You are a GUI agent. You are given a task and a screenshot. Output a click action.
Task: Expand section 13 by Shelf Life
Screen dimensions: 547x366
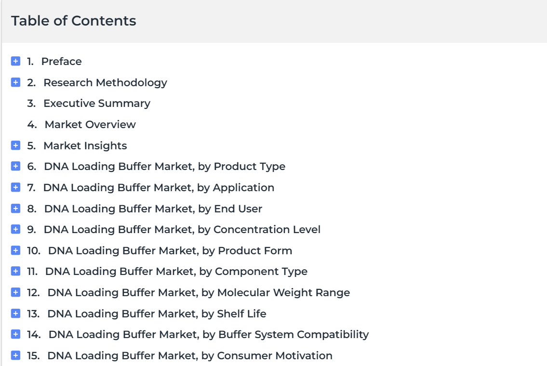tap(16, 314)
